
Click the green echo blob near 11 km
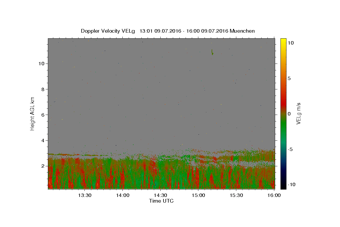[x=212, y=52]
